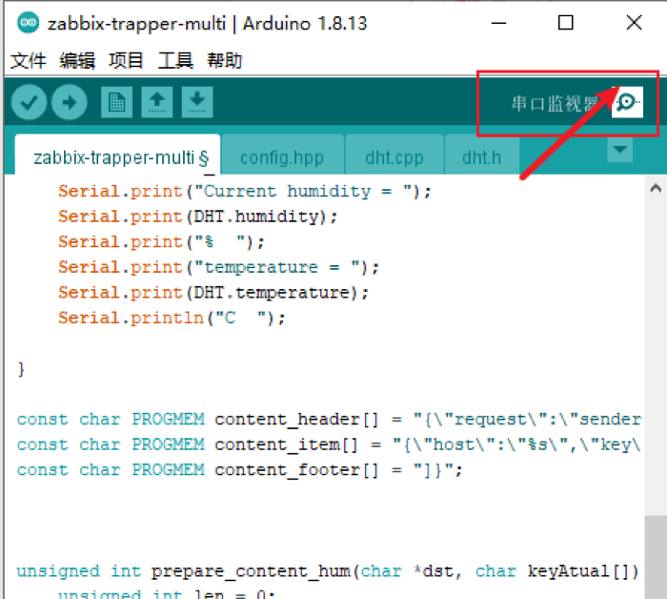This screenshot has height=599, width=667.
Task: Click the Arduino logo in title bar
Action: (x=28, y=23)
